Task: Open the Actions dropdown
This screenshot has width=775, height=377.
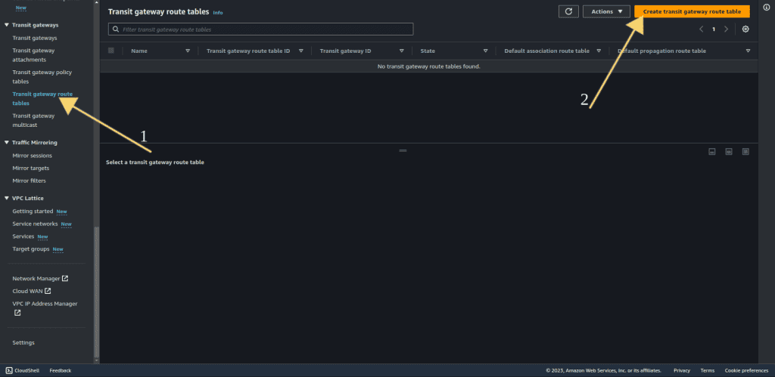Action: point(606,11)
